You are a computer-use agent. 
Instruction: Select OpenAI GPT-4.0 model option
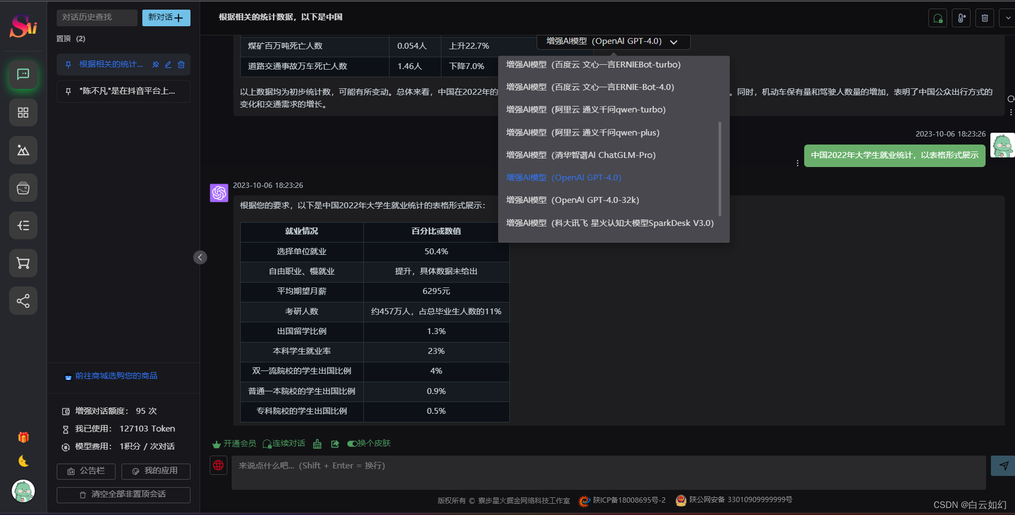coord(614,178)
